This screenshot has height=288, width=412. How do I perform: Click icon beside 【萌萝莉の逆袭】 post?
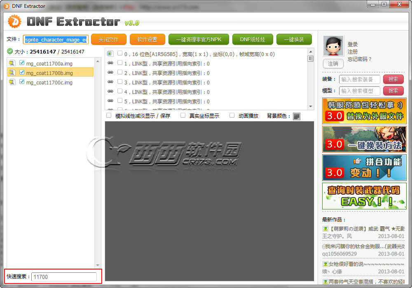click(x=325, y=229)
